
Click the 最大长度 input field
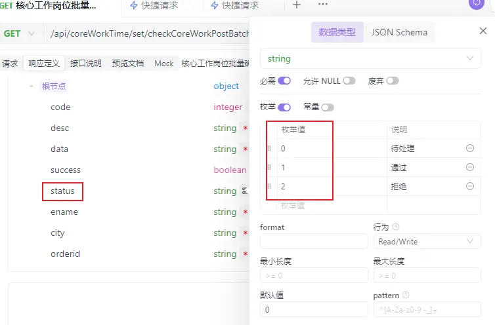tap(427, 275)
